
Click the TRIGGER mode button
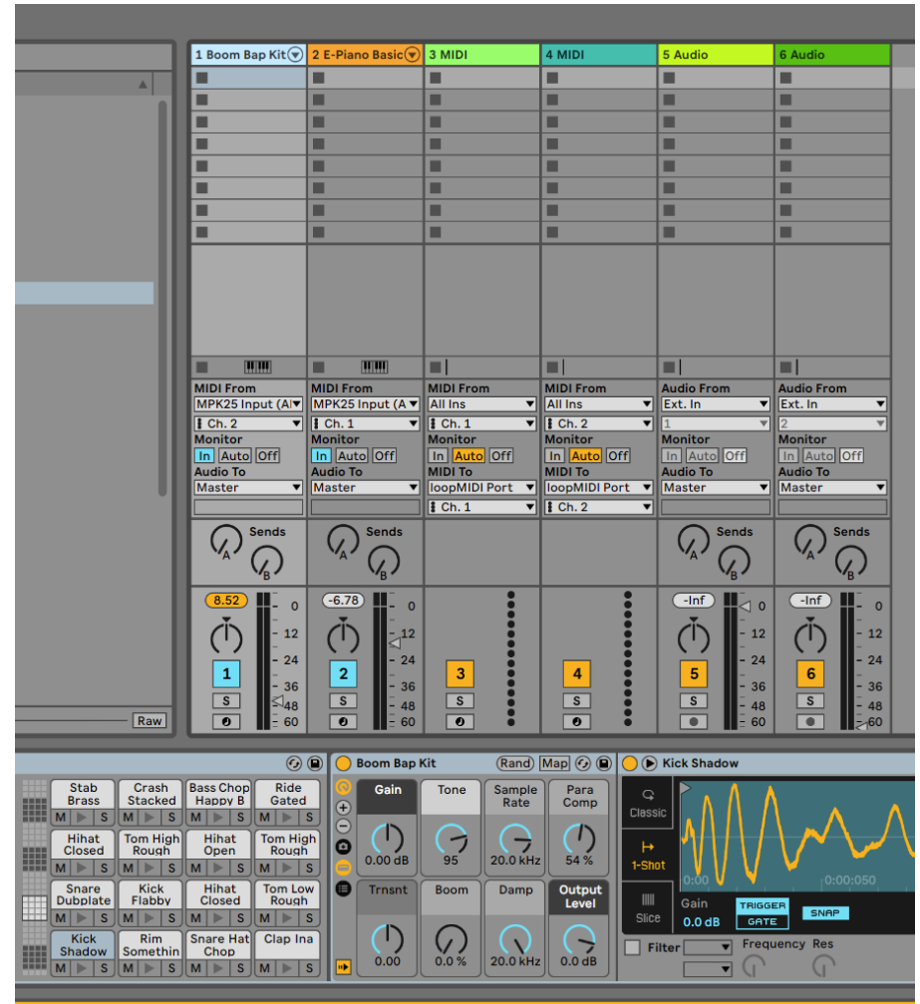click(763, 905)
